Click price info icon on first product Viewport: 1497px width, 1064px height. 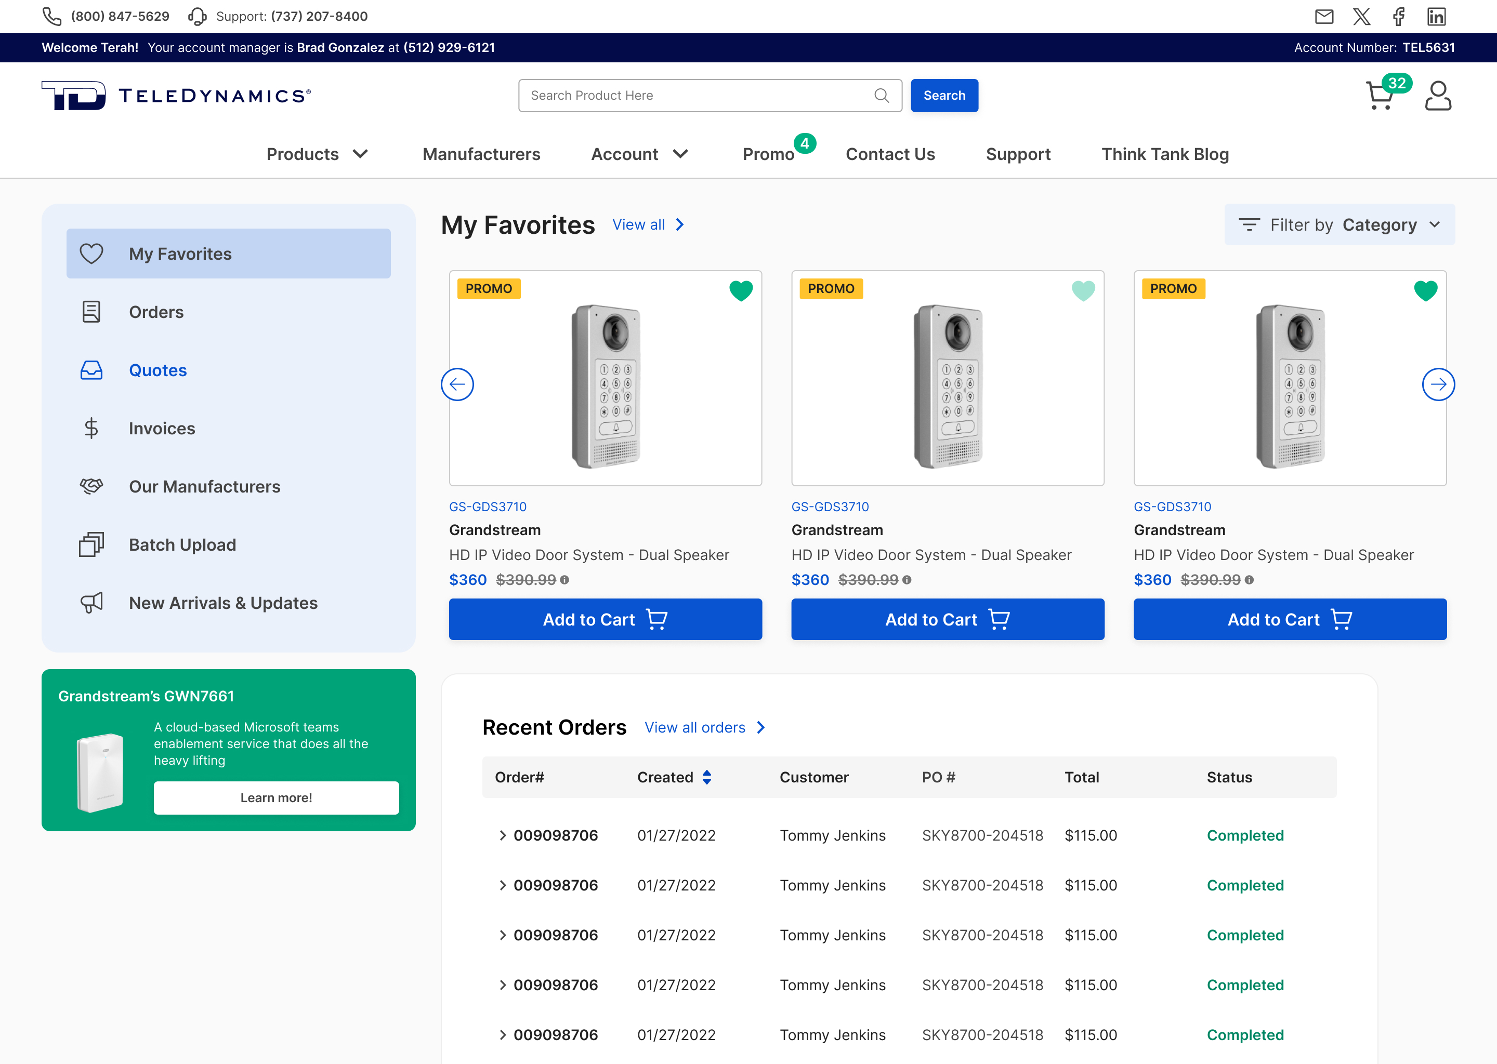(x=564, y=580)
